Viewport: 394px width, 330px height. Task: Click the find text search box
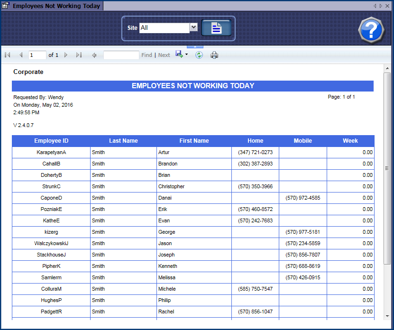point(121,55)
